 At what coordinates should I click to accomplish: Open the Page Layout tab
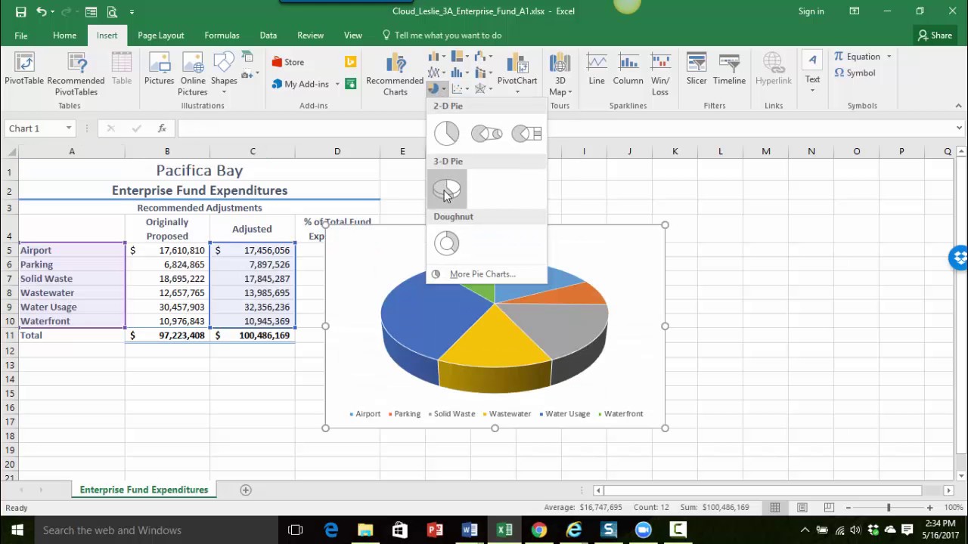[x=160, y=36]
